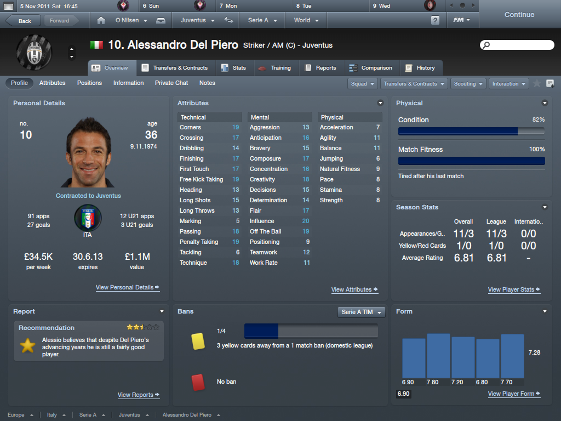Image resolution: width=561 pixels, height=421 pixels.
Task: Switch to the History tab
Action: point(420,67)
